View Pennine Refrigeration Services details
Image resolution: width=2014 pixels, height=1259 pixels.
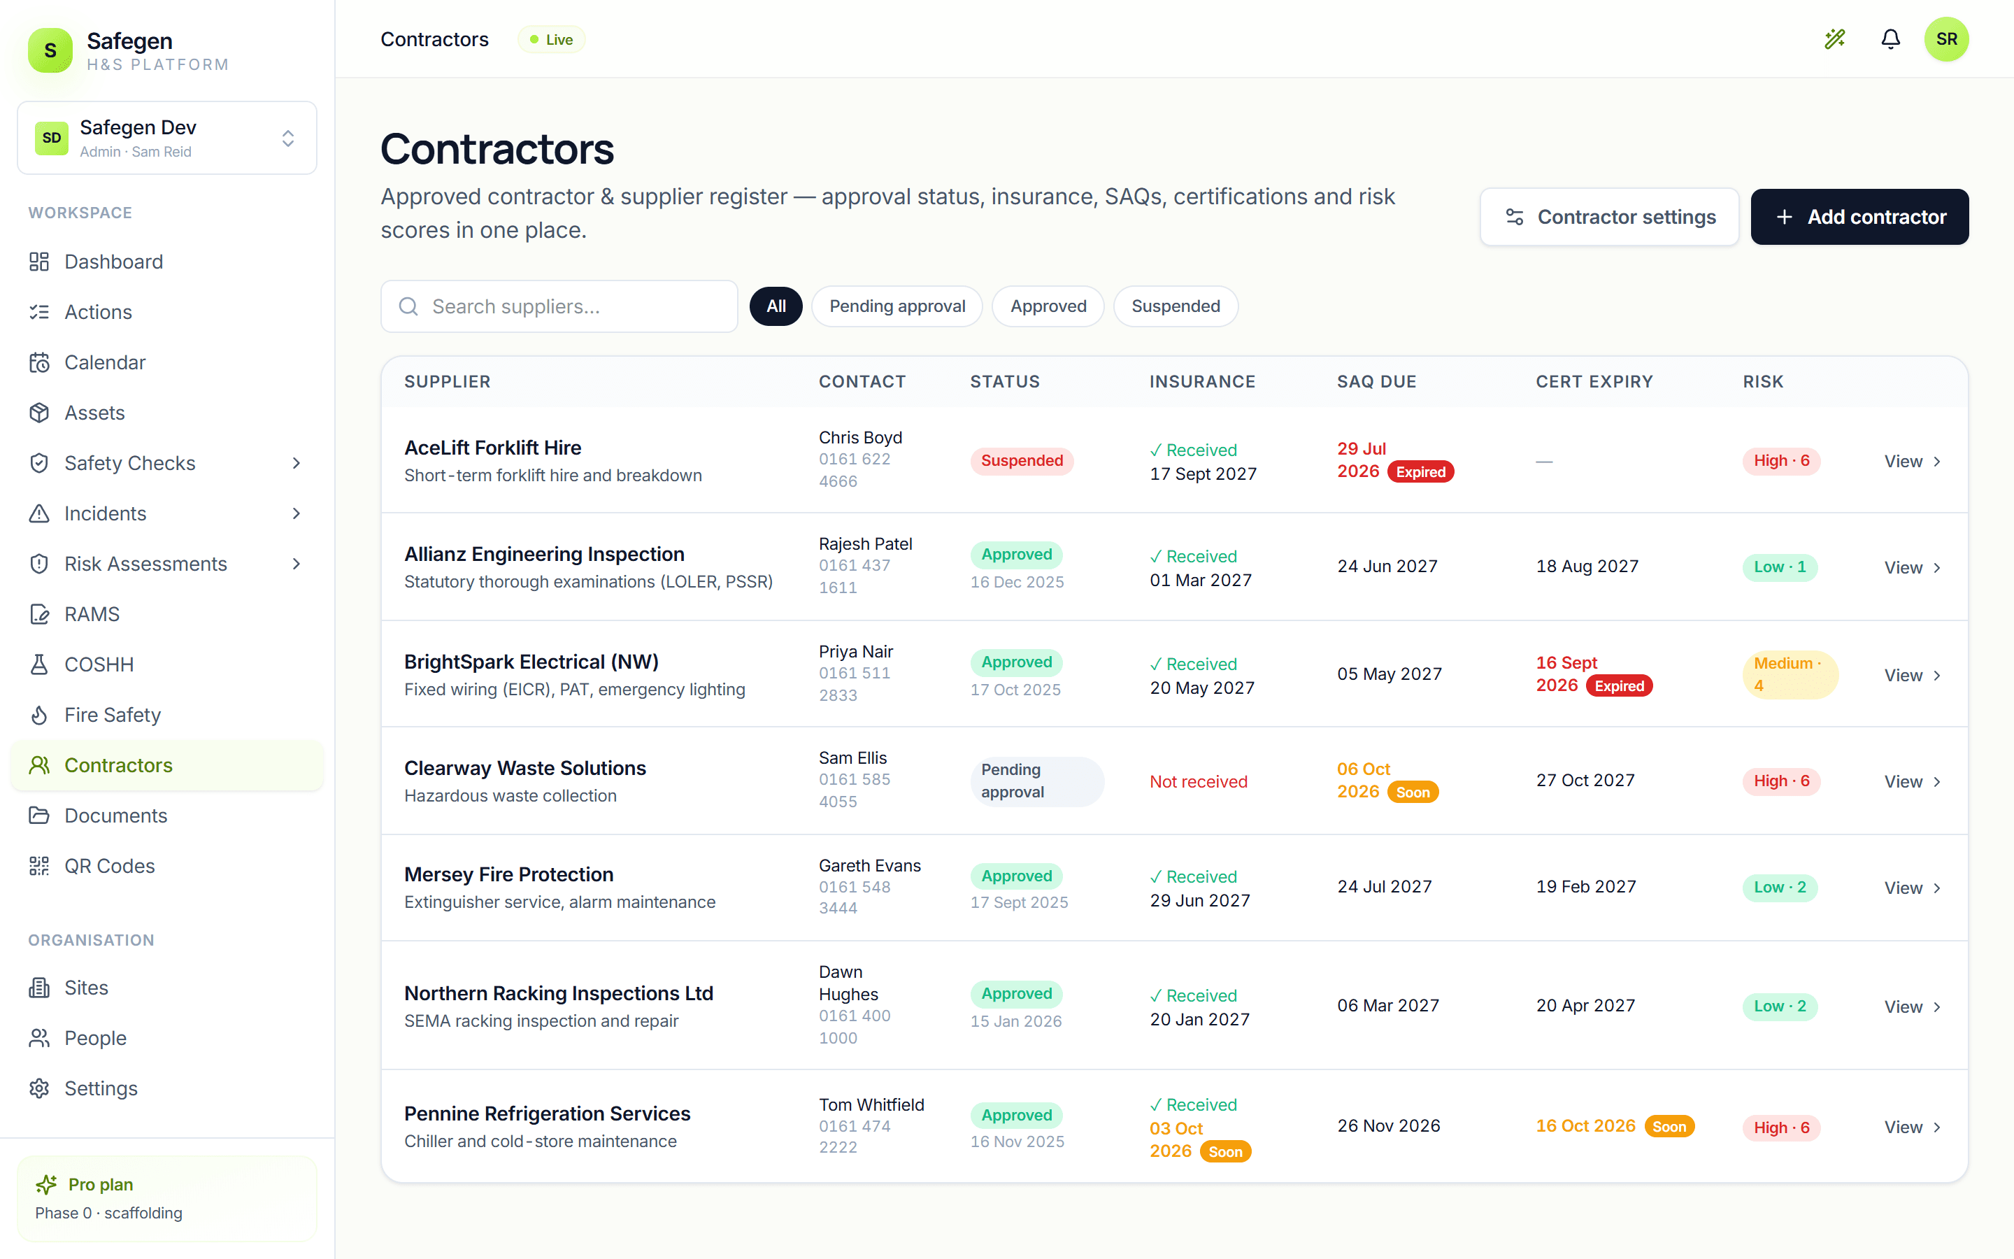[x=1912, y=1128]
